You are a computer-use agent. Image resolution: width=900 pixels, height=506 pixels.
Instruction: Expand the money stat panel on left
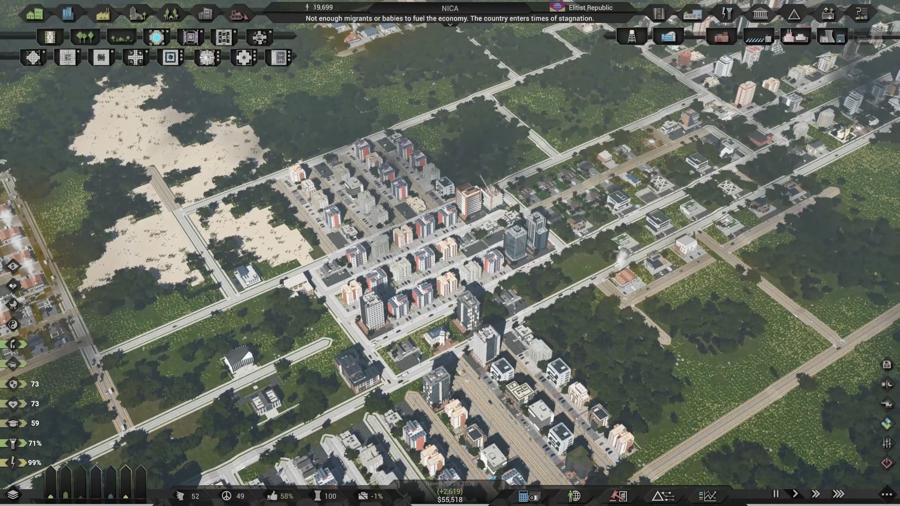[13, 266]
